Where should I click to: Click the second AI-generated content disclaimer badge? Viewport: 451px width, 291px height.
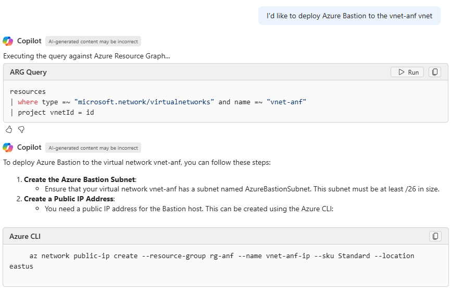coord(93,148)
